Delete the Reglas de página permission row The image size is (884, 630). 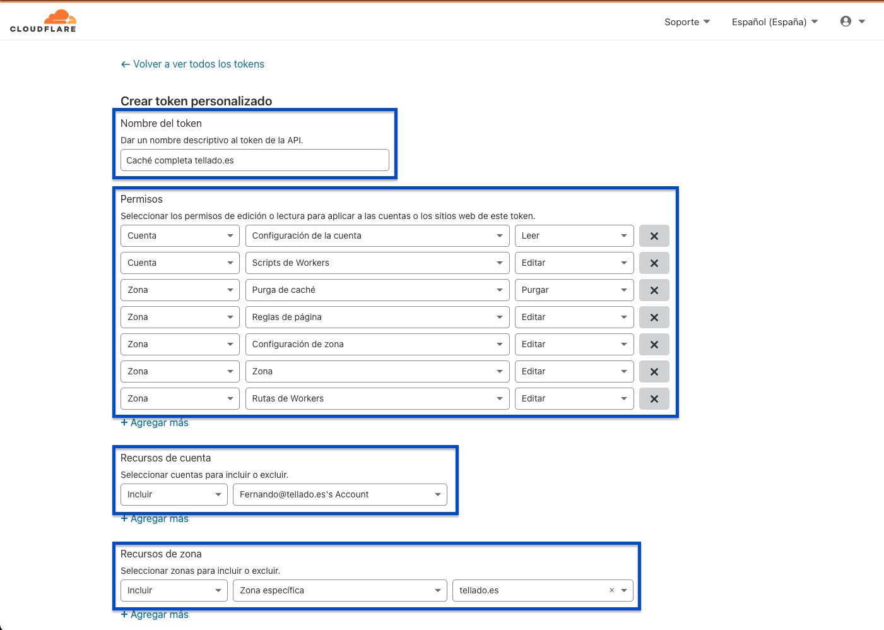pyautogui.click(x=654, y=318)
